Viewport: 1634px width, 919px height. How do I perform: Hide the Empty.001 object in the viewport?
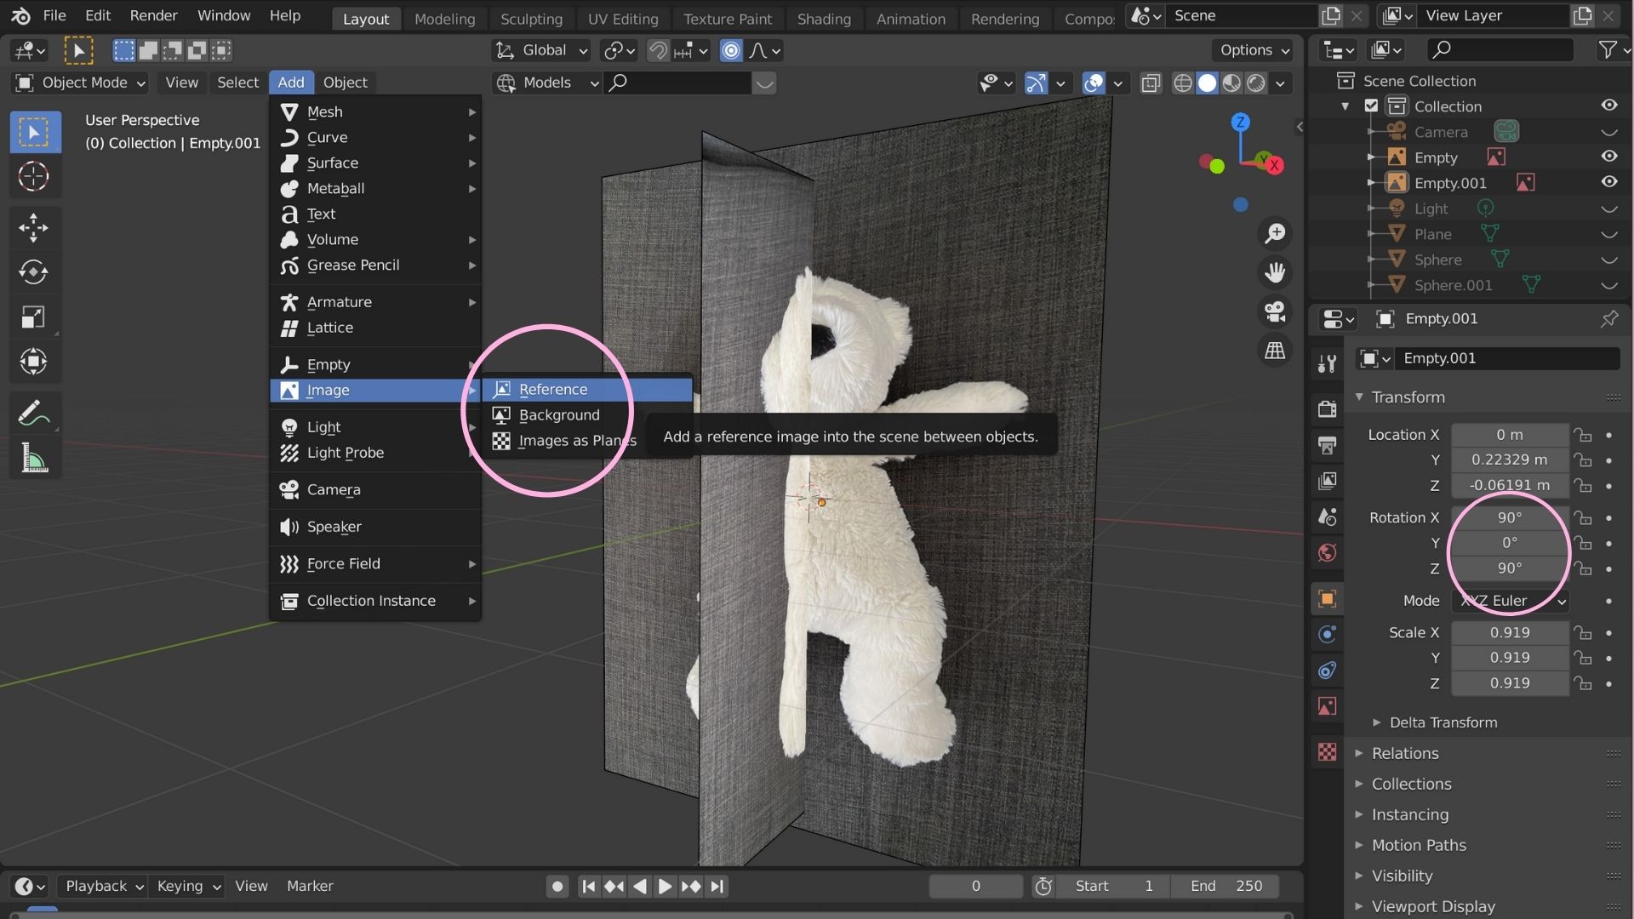[1609, 182]
